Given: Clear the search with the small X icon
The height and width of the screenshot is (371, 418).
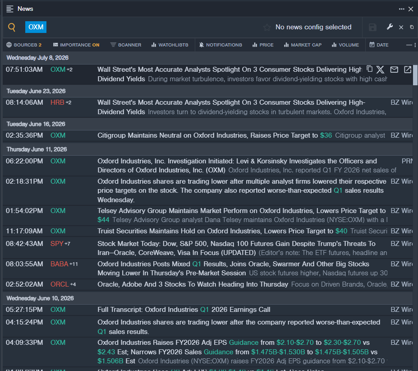Looking at the screenshot, I should tap(401, 27).
